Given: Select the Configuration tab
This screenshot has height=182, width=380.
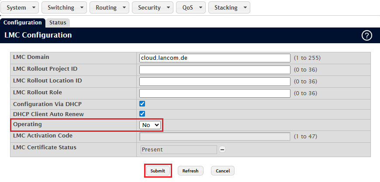Looking at the screenshot, I should coord(22,22).
